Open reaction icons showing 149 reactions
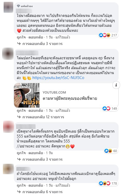Viewport: 129px width, 196px height. (x=110, y=108)
